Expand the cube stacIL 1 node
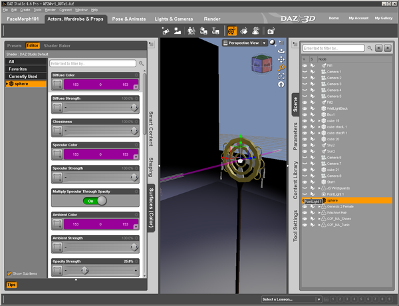 319,127
